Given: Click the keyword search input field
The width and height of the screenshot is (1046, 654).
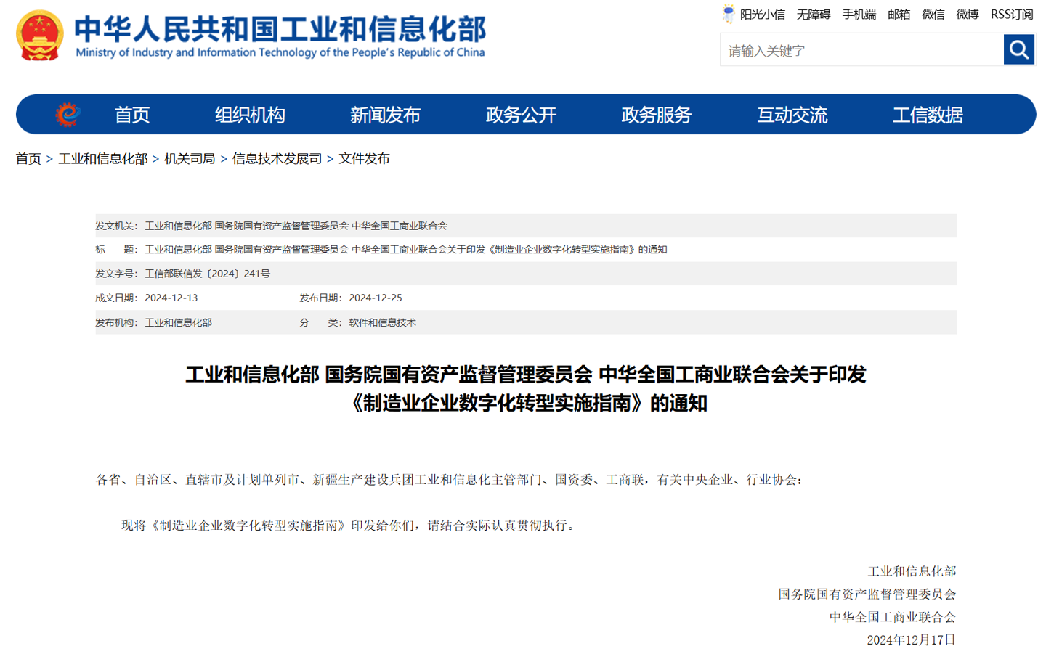Looking at the screenshot, I should coord(861,49).
